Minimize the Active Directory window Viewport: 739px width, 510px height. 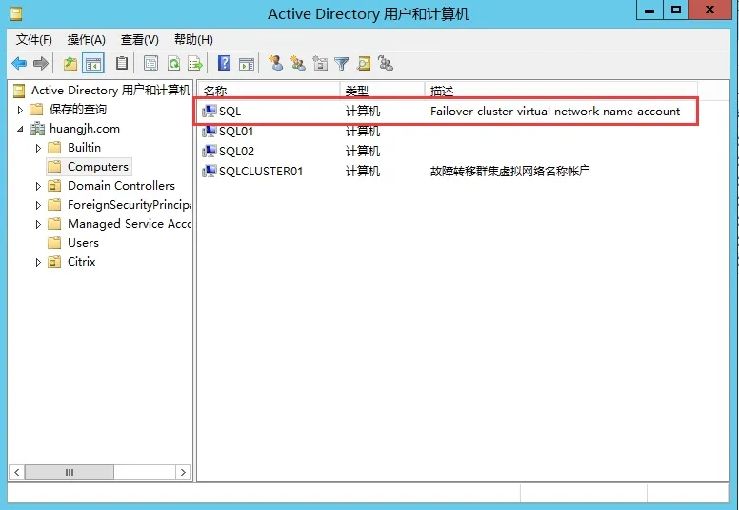pos(649,10)
